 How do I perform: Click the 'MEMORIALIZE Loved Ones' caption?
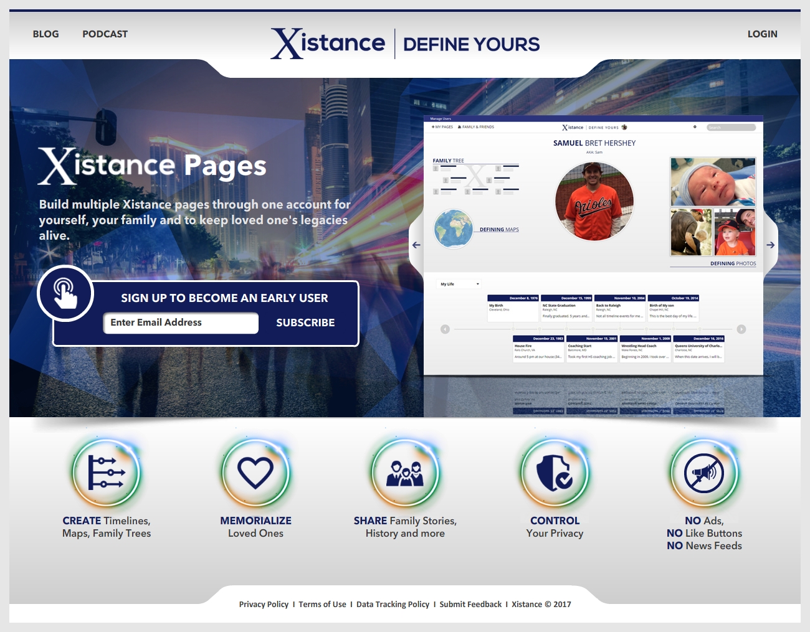(x=255, y=527)
